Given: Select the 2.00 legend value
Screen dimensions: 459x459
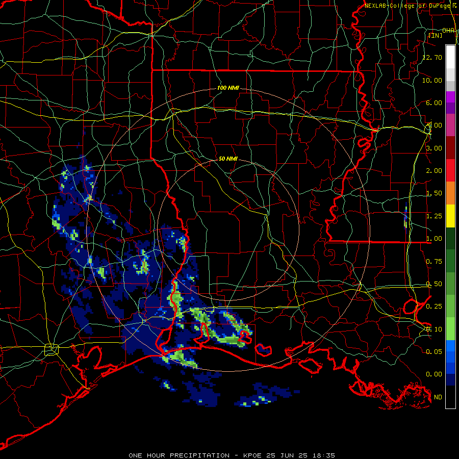Looking at the screenshot, I should point(434,171).
